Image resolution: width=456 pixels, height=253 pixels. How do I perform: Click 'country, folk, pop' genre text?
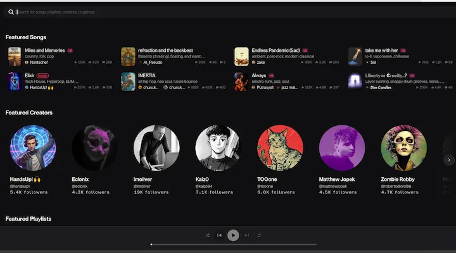click(39, 56)
